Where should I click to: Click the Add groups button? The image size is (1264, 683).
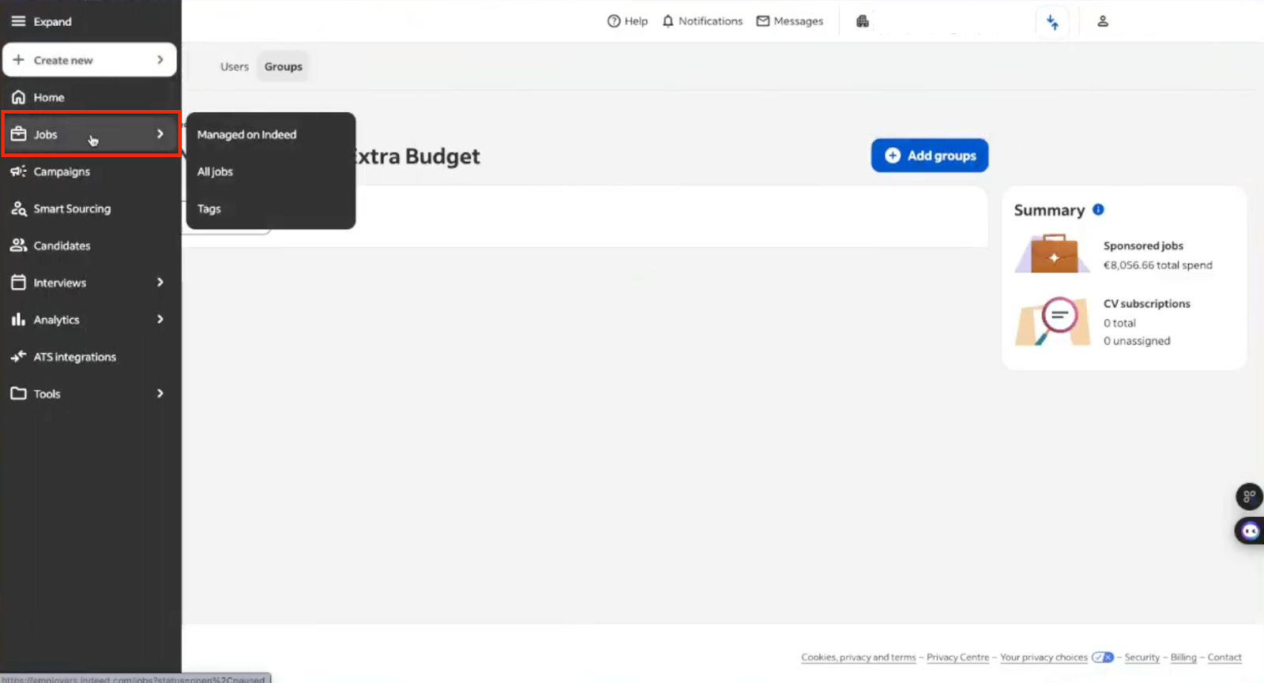click(930, 156)
